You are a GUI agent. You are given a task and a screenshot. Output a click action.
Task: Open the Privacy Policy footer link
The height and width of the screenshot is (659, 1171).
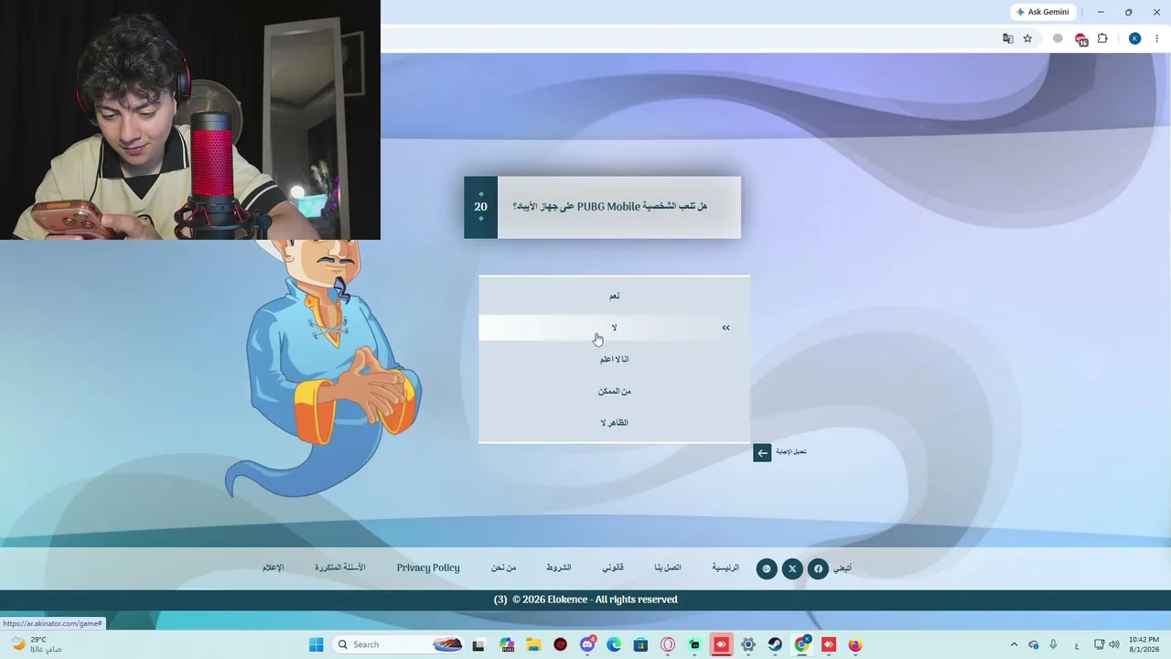(x=428, y=567)
